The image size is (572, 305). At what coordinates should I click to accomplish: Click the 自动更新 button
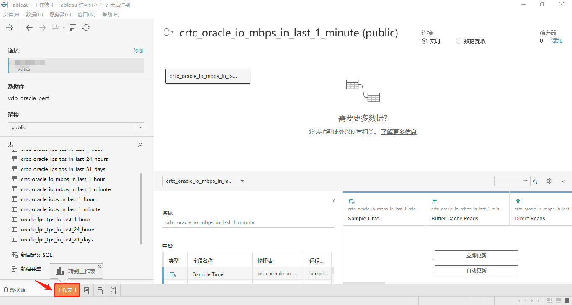click(x=477, y=270)
